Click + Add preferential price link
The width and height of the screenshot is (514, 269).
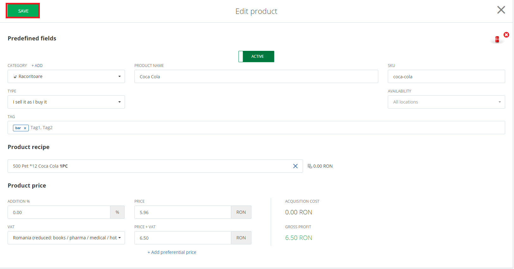pos(172,252)
